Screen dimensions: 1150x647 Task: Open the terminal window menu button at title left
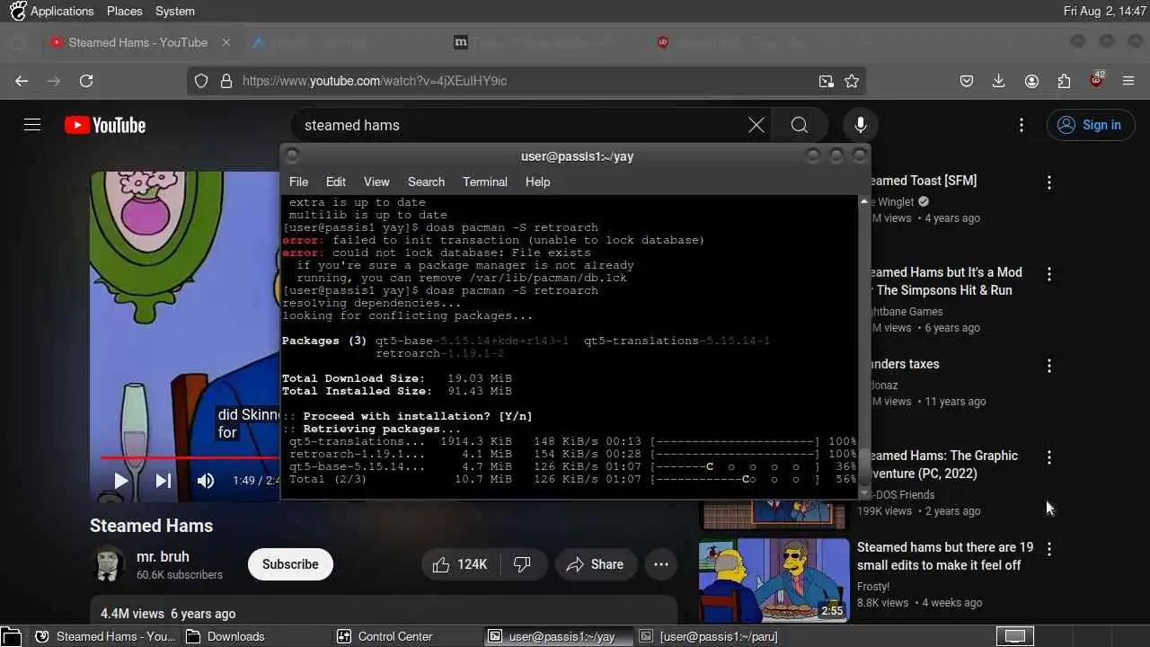[x=292, y=155]
